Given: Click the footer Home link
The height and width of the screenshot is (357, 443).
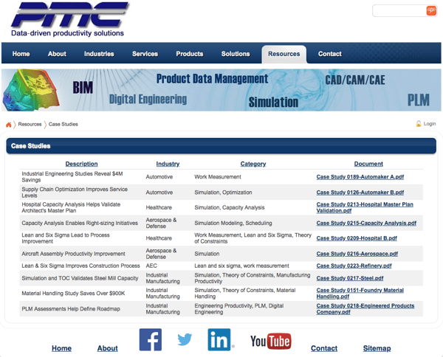Looking at the screenshot, I should 61,348.
